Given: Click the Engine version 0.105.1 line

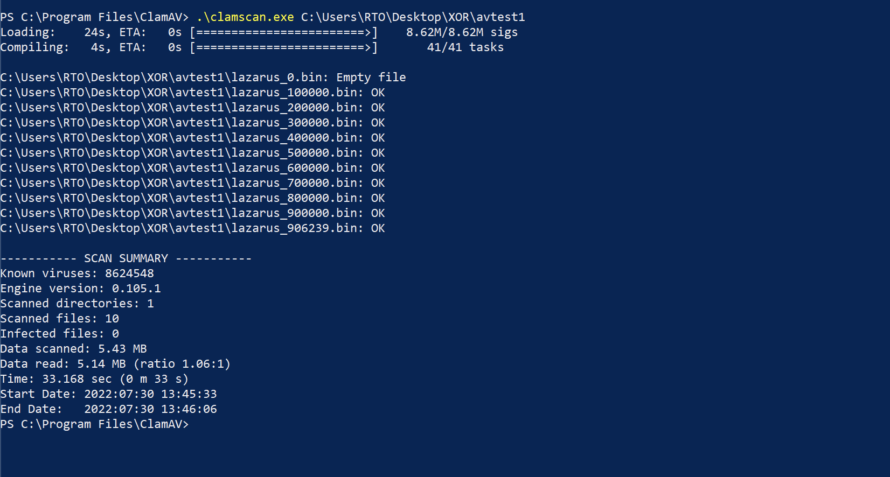Looking at the screenshot, I should tap(81, 289).
